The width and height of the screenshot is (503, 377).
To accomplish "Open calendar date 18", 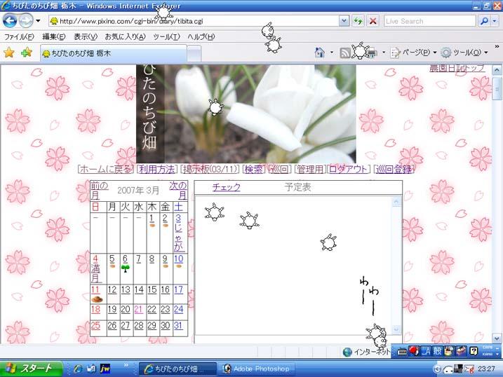I will [x=95, y=310].
